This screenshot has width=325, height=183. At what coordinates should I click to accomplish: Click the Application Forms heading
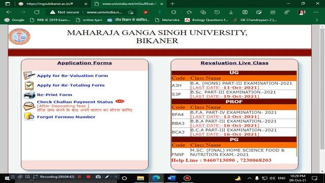click(85, 63)
